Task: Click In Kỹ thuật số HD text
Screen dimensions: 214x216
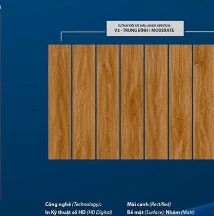Action: click(x=66, y=212)
